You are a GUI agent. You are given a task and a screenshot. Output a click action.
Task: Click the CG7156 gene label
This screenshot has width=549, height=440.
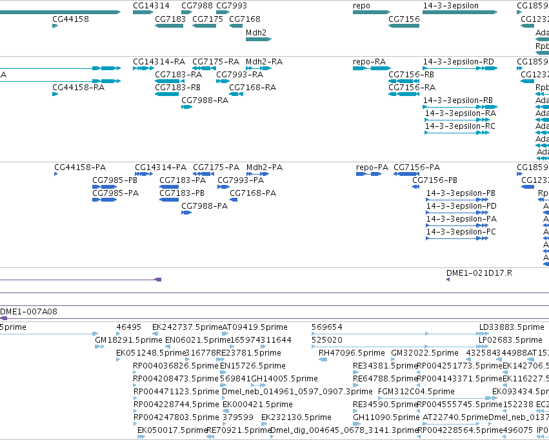pos(404,19)
